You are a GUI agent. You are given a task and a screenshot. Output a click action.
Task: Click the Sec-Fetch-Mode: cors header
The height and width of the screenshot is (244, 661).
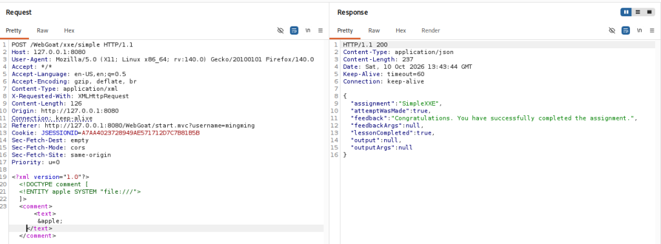(48, 147)
